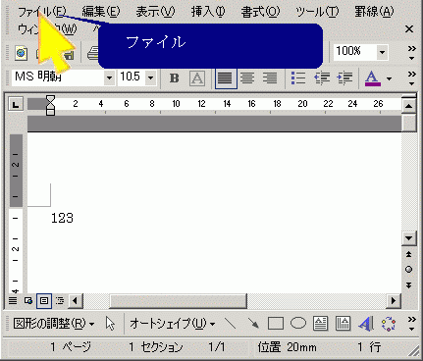The width and height of the screenshot is (423, 361).
Task: Click the decrease indent icon
Action: pyautogui.click(x=322, y=78)
